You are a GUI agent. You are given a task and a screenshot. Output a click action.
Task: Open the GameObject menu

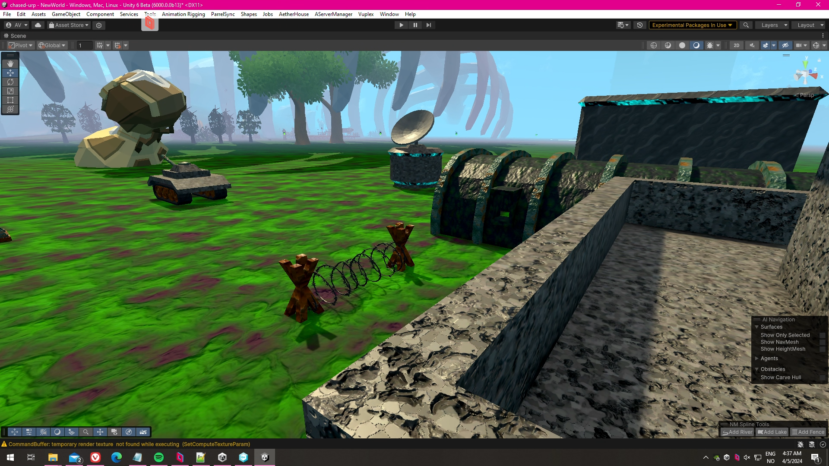click(x=66, y=14)
